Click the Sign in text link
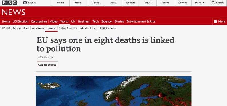 coord(32,3)
